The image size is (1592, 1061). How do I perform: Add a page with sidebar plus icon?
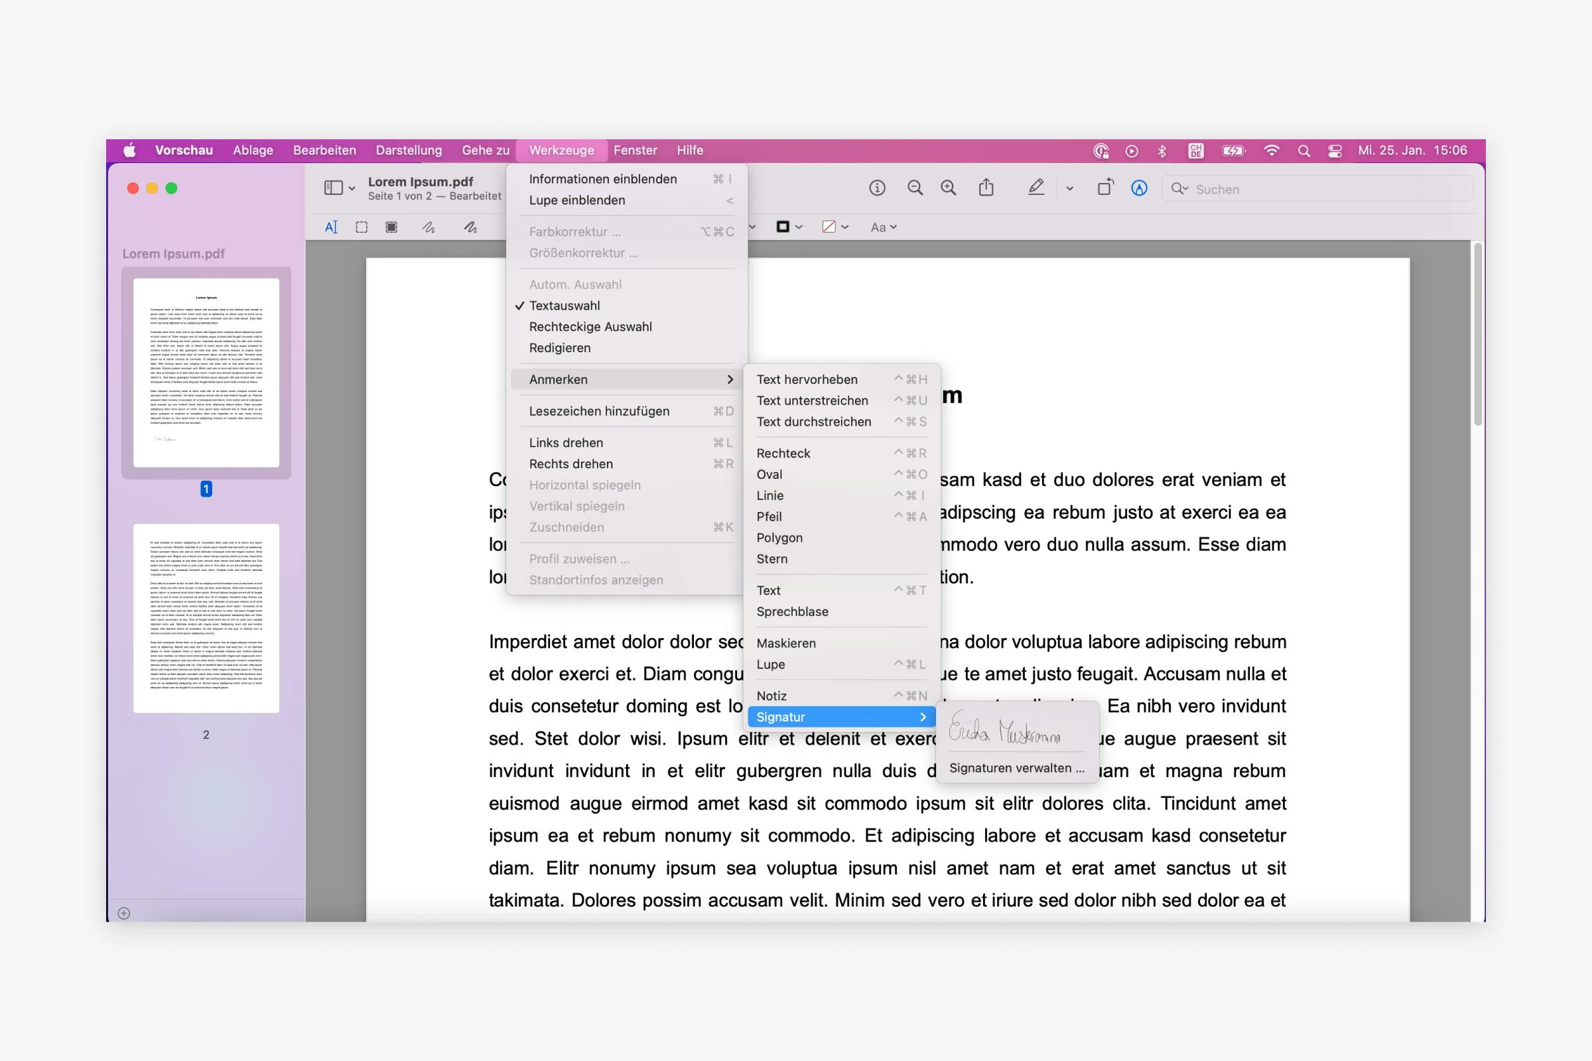pyautogui.click(x=124, y=914)
